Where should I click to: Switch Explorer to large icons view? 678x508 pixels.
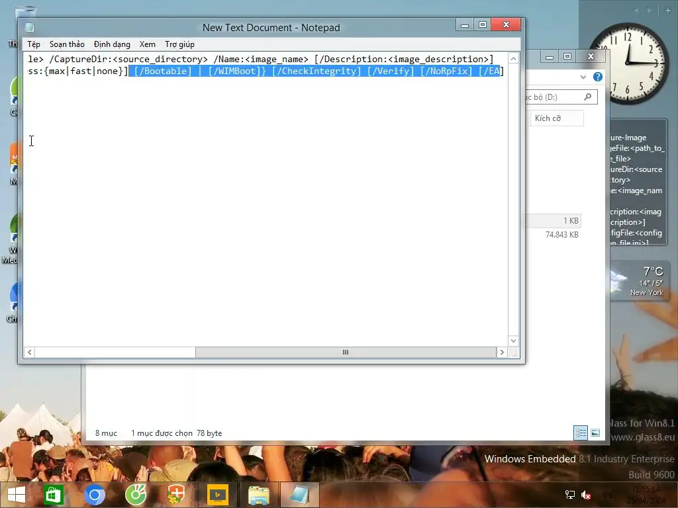pyautogui.click(x=595, y=433)
